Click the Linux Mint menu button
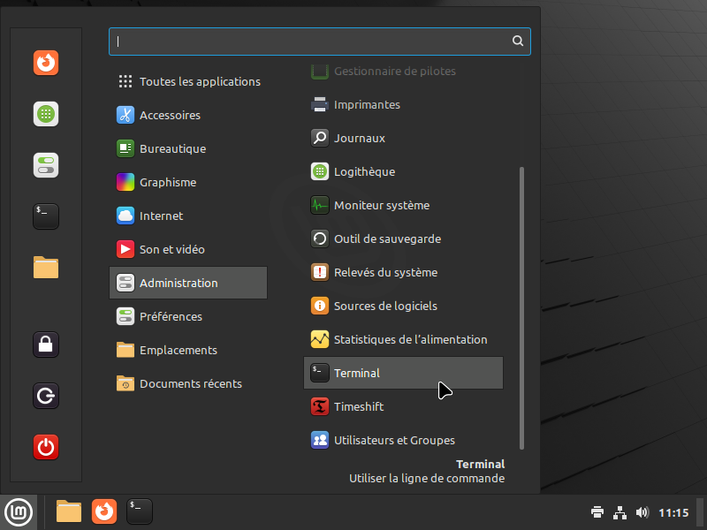 (x=19, y=511)
